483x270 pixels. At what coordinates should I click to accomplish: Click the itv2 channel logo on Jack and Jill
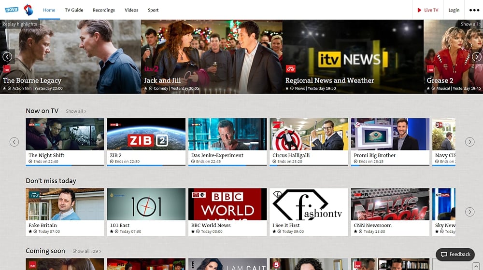151,69
